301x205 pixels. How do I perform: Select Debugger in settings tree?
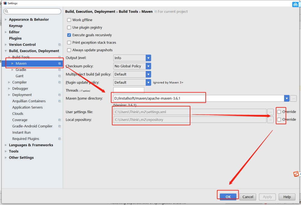click(x=20, y=89)
